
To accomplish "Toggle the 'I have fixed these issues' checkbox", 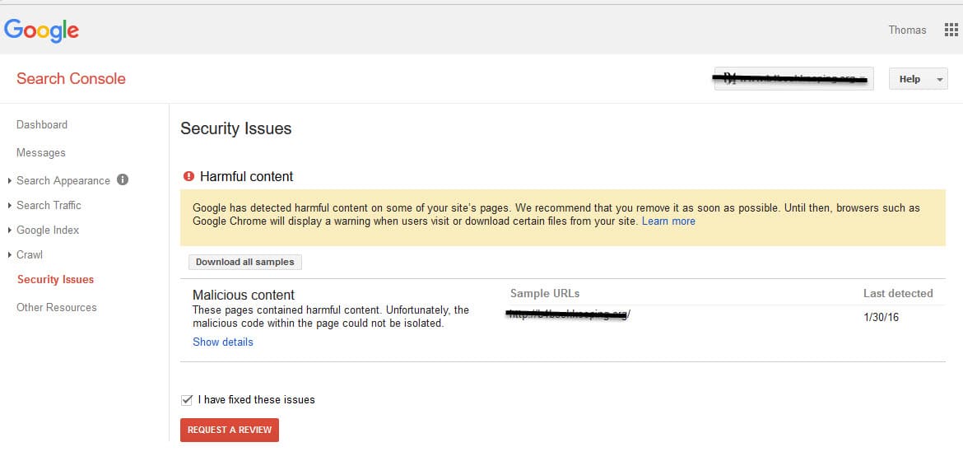I will pyautogui.click(x=187, y=400).
